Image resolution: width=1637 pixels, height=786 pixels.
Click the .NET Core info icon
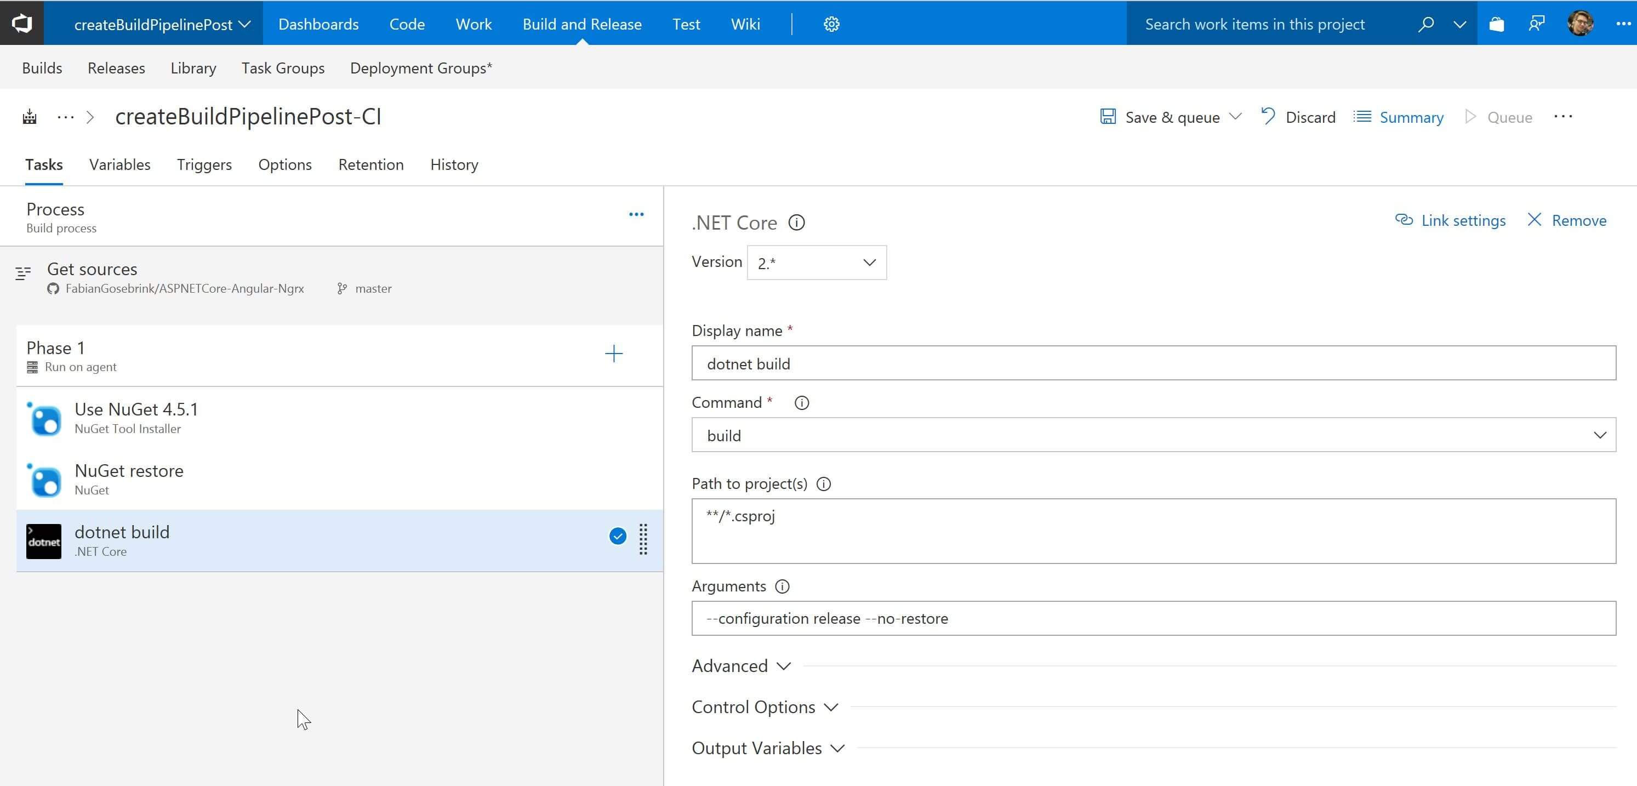coord(796,223)
